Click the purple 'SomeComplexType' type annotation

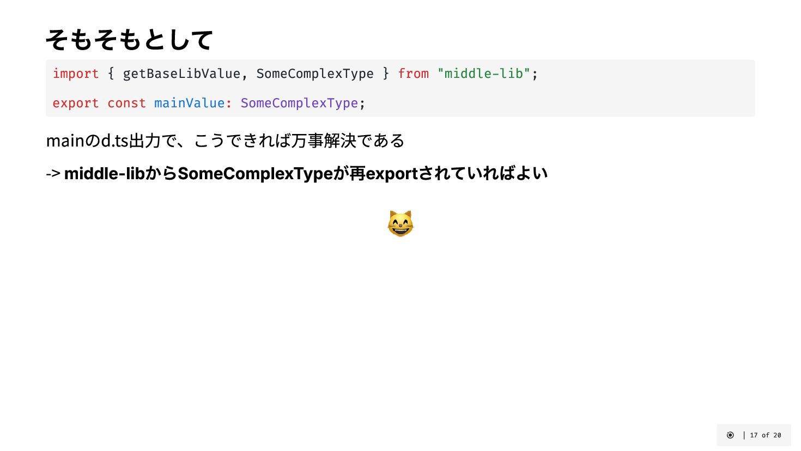coord(299,103)
